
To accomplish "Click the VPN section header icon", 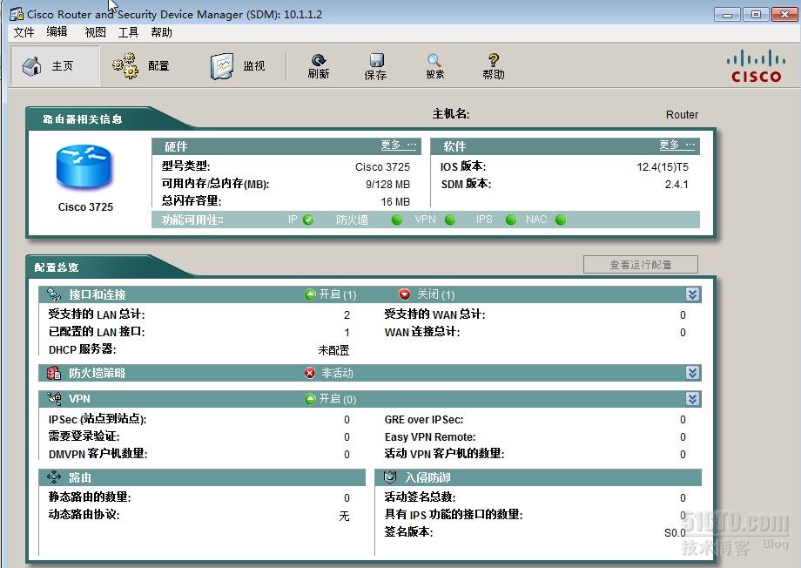I will pos(54,398).
